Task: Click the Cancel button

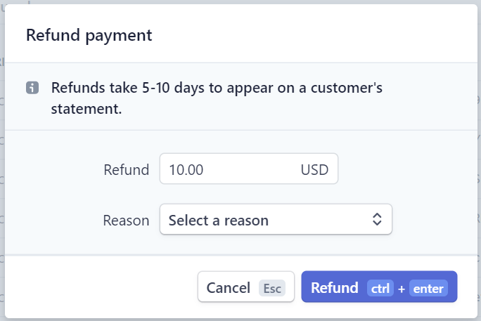Action: tap(246, 287)
